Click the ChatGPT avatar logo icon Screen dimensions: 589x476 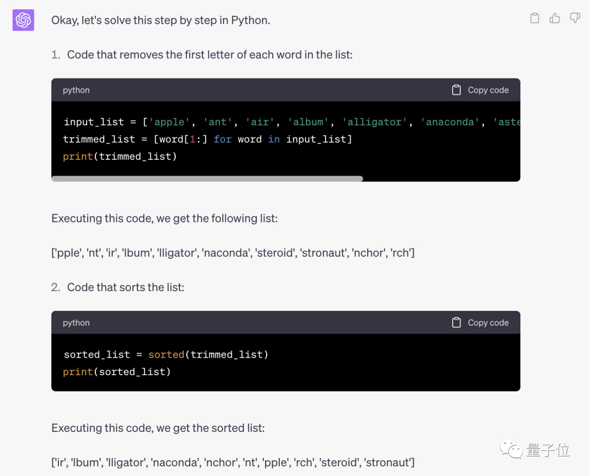coord(23,20)
